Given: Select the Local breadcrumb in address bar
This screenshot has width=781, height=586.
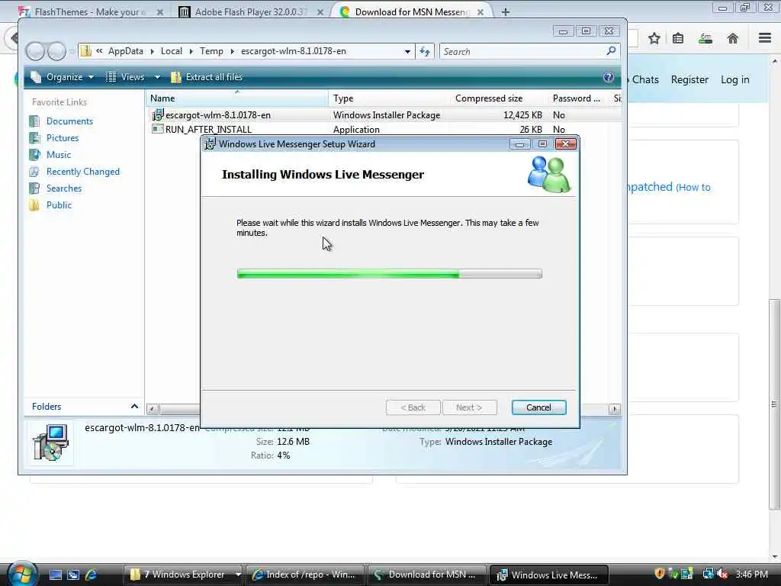Looking at the screenshot, I should pyautogui.click(x=172, y=51).
